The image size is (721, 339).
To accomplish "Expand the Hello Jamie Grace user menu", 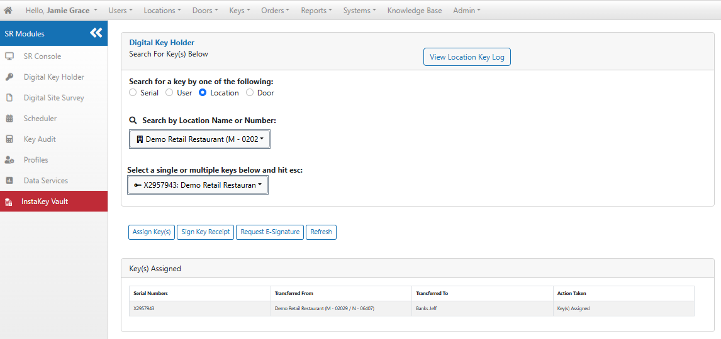I will (62, 10).
